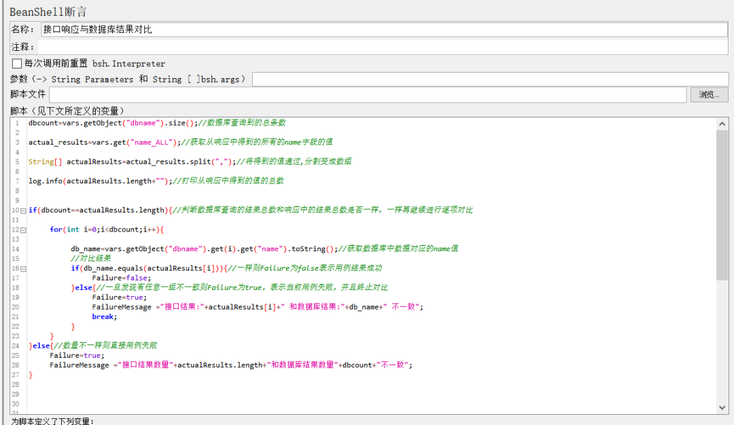Click the if(db_name.equals(actualResults[i])) line

pos(226,268)
